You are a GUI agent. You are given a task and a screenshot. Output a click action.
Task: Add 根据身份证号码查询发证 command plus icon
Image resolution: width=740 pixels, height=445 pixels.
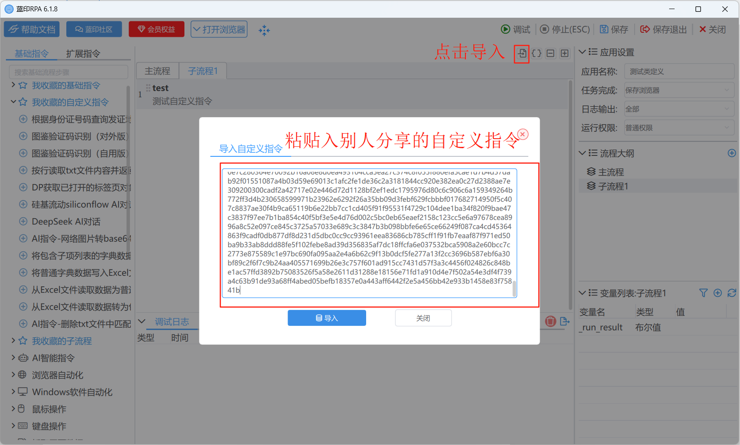tap(23, 119)
